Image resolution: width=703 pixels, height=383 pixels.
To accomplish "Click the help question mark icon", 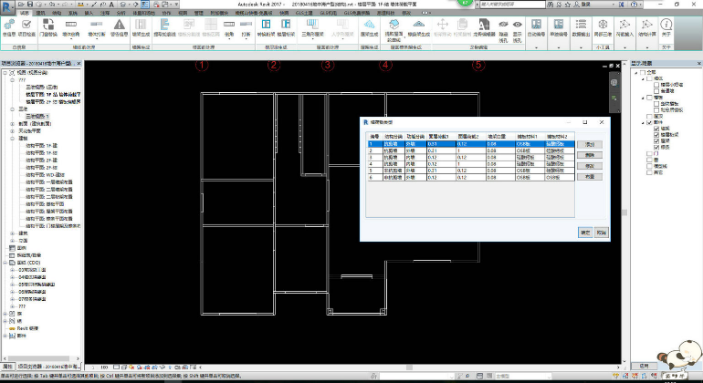I will point(634,5).
